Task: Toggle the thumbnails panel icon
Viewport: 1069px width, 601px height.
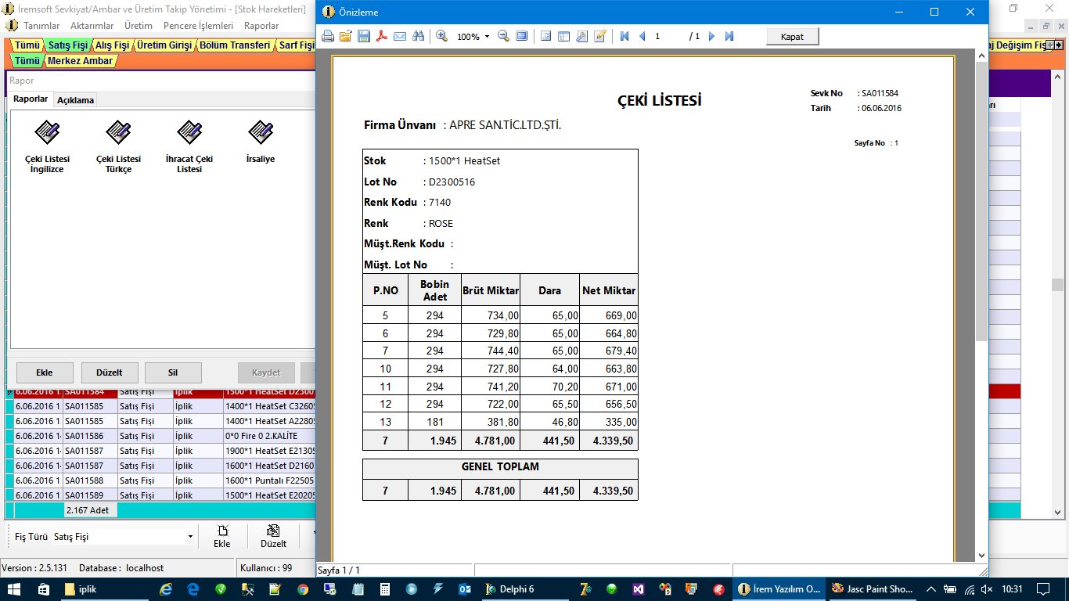Action: (x=563, y=36)
